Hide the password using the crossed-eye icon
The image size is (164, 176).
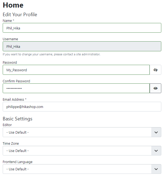pos(155,70)
